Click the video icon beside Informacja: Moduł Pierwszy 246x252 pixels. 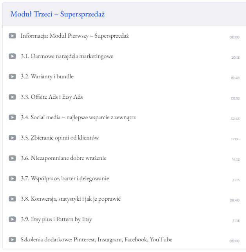click(13, 36)
